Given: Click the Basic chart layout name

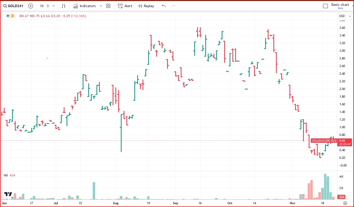Looking at the screenshot, I should [340, 5].
